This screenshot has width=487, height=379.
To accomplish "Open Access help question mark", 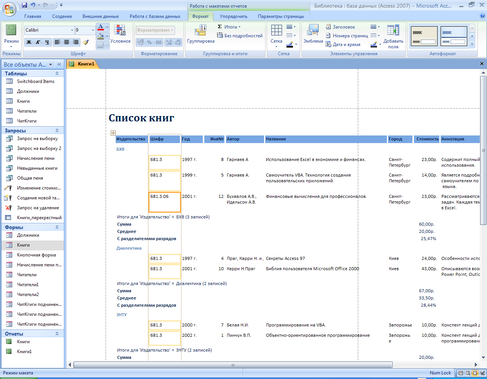I will pyautogui.click(x=482, y=16).
